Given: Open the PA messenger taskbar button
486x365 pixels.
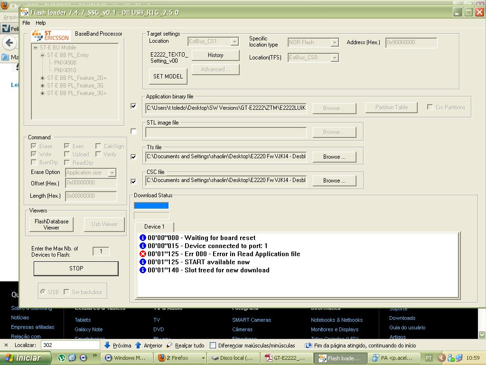Looking at the screenshot, I should point(394,358).
